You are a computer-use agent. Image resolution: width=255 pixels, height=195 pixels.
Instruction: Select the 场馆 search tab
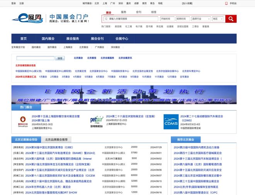tap(153, 12)
